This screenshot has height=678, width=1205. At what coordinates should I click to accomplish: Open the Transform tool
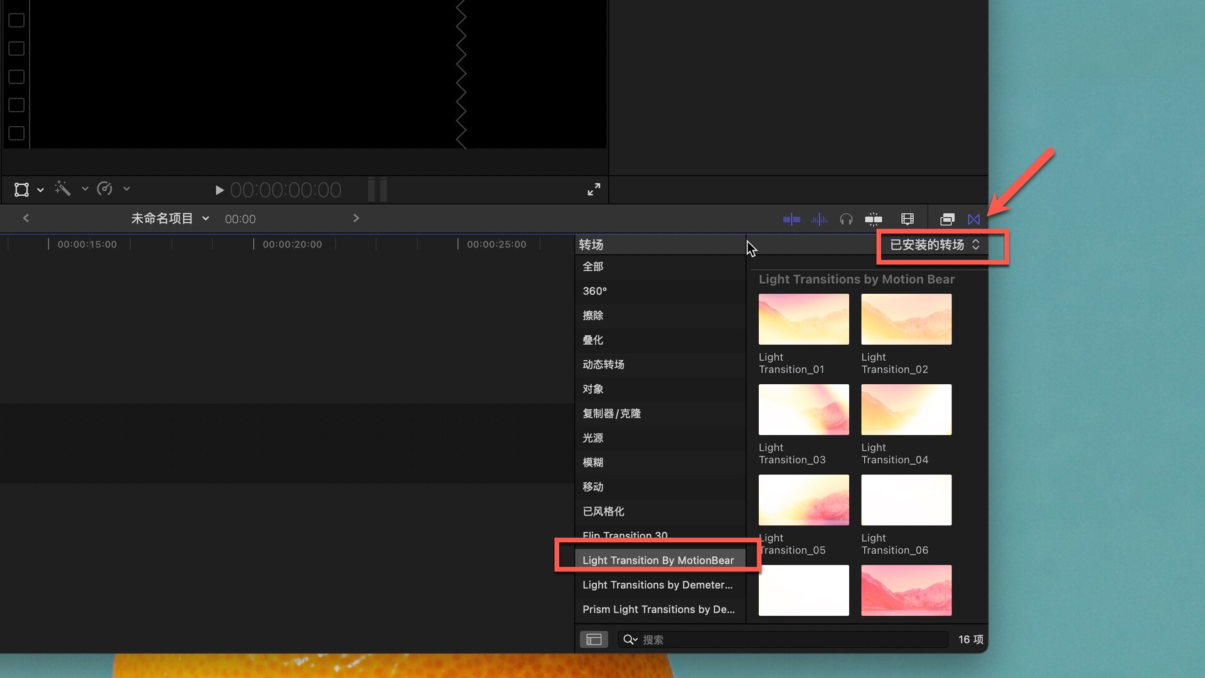click(22, 189)
